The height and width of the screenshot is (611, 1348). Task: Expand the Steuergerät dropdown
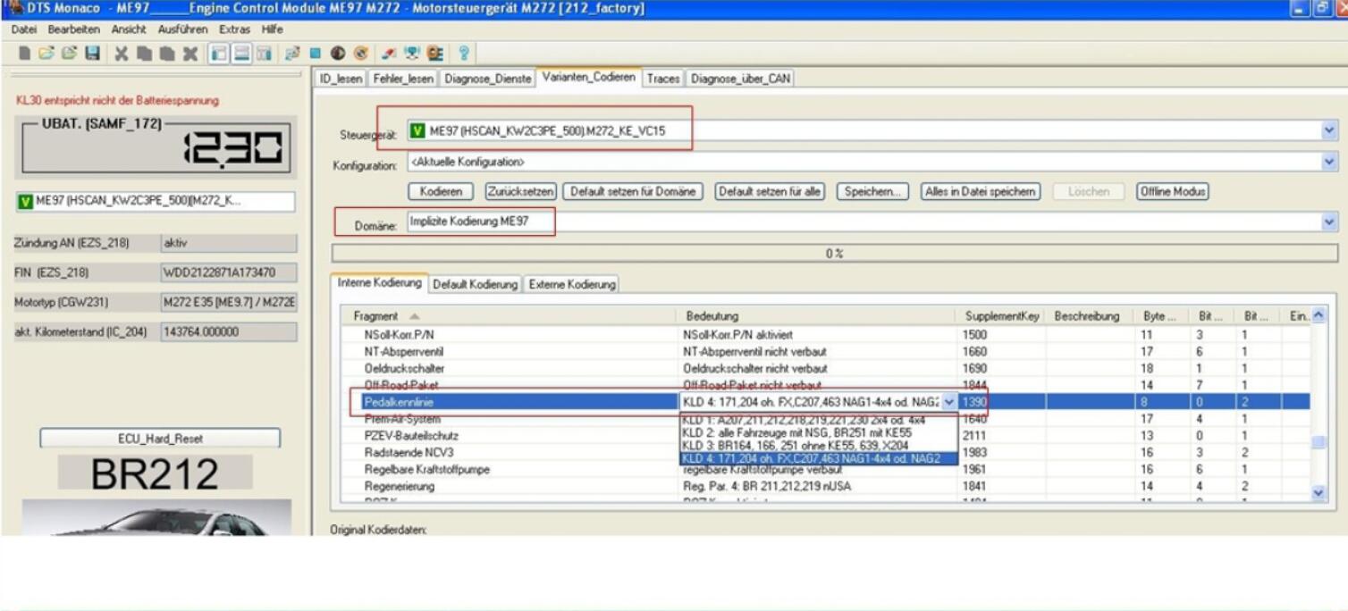point(1328,131)
